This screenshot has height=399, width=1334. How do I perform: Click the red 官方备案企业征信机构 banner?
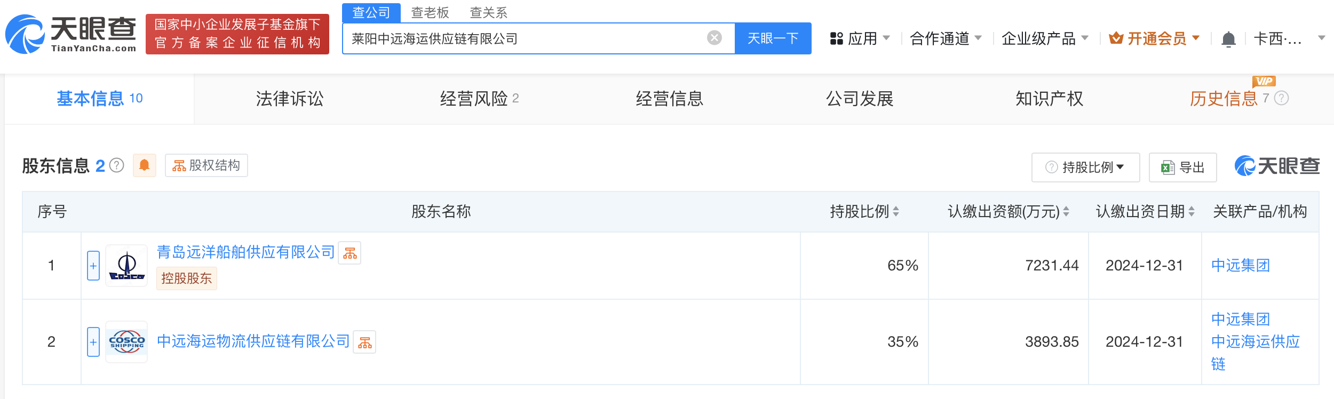pyautogui.click(x=237, y=34)
